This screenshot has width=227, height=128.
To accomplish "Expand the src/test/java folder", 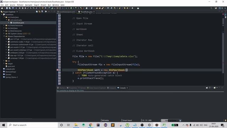I will [x=4, y=28].
